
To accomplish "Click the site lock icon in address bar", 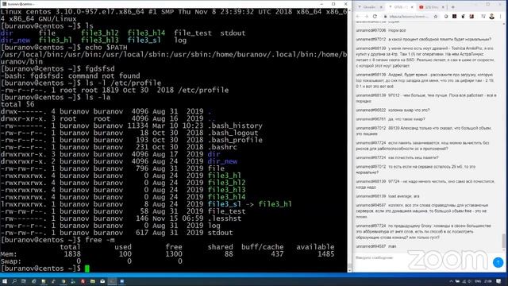I will (385, 16).
